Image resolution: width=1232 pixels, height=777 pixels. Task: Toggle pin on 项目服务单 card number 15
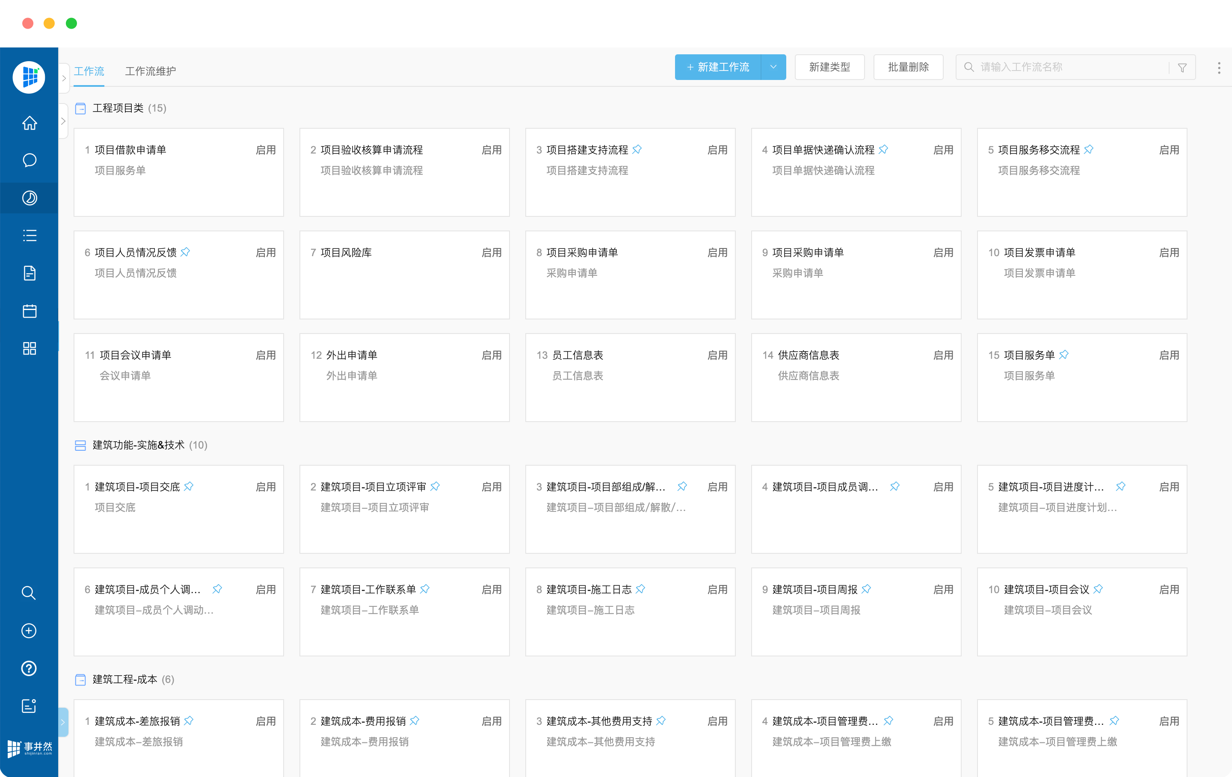(x=1064, y=355)
